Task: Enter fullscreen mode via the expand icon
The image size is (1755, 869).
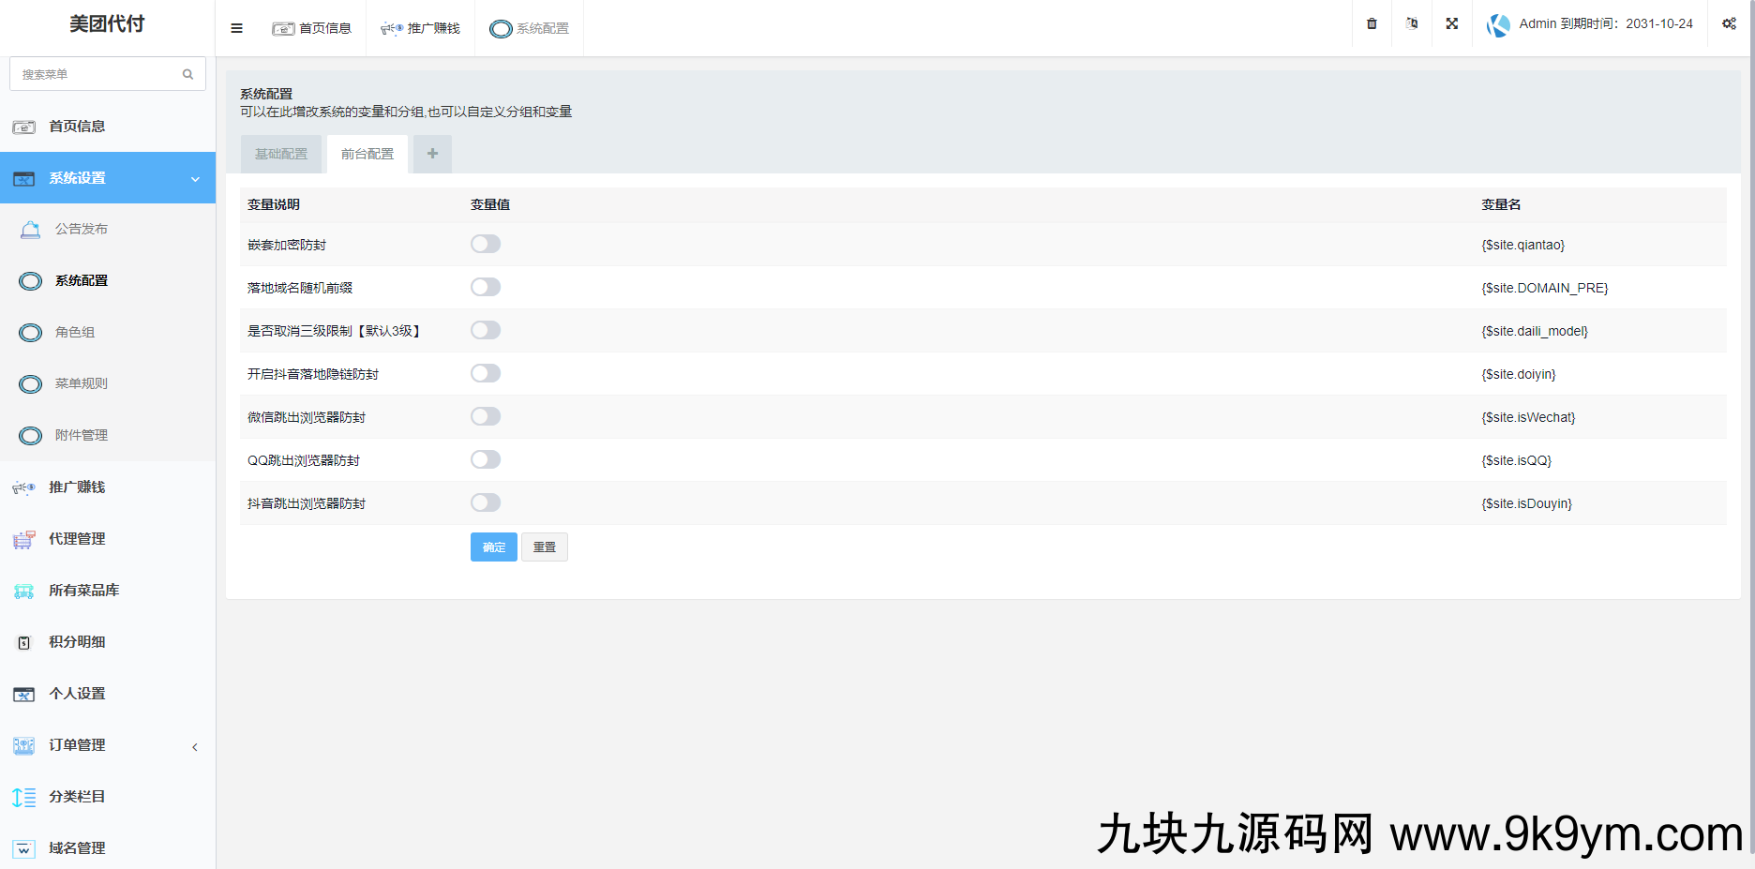Action: (x=1451, y=23)
